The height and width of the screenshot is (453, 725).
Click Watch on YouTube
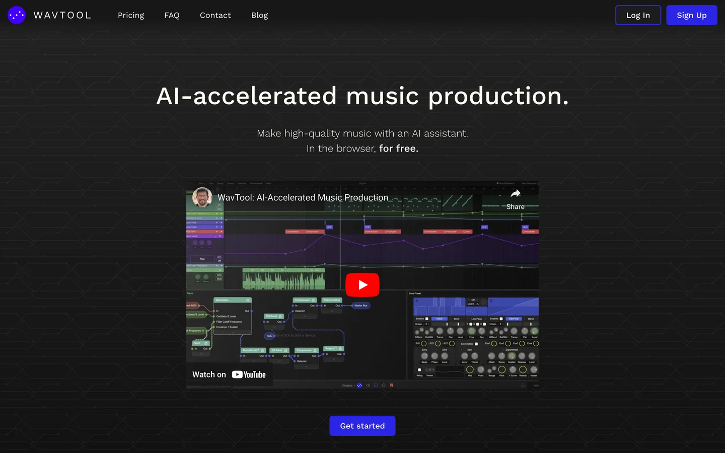pos(229,374)
